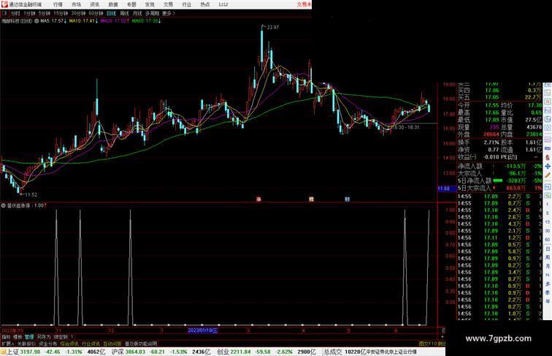Click the 16.30 - 16.31 price level label
552x356 pixels.
click(407, 127)
